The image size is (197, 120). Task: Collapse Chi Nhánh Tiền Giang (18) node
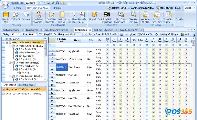click(x=10, y=63)
